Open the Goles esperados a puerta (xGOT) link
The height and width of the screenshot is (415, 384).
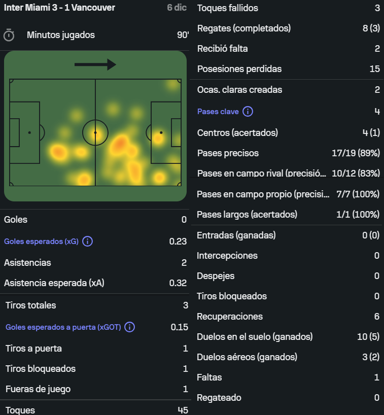[63, 327]
